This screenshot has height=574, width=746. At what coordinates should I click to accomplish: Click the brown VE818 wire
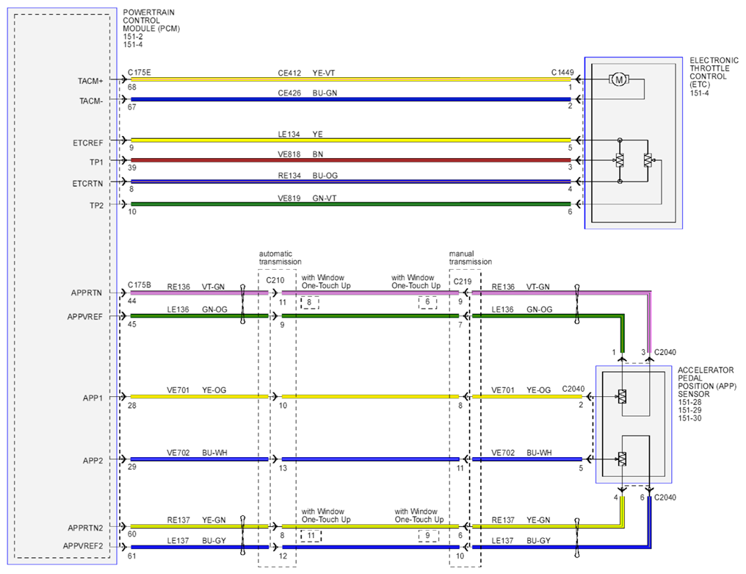tap(351, 160)
